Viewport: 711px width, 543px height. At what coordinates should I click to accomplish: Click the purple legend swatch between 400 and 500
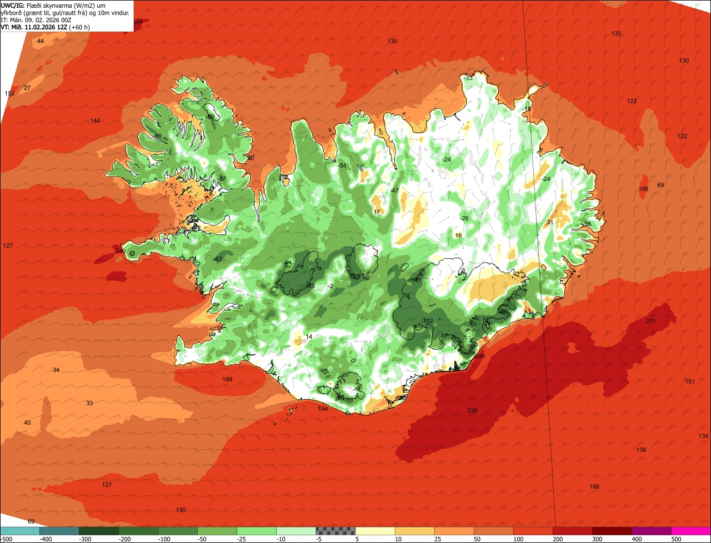coord(651,531)
